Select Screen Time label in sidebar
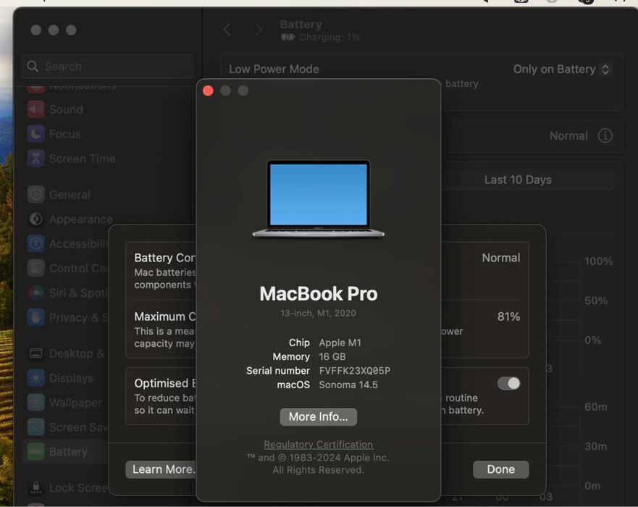This screenshot has height=507, width=638. pos(82,159)
